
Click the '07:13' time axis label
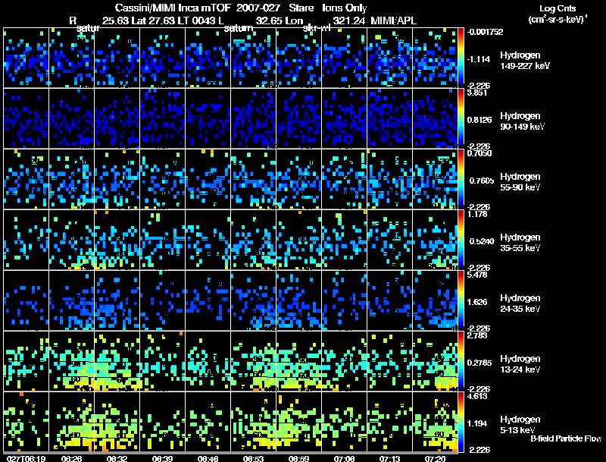click(389, 458)
